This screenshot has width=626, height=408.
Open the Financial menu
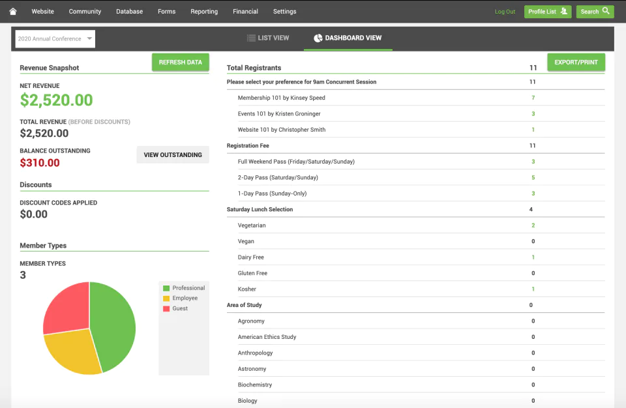[245, 12]
